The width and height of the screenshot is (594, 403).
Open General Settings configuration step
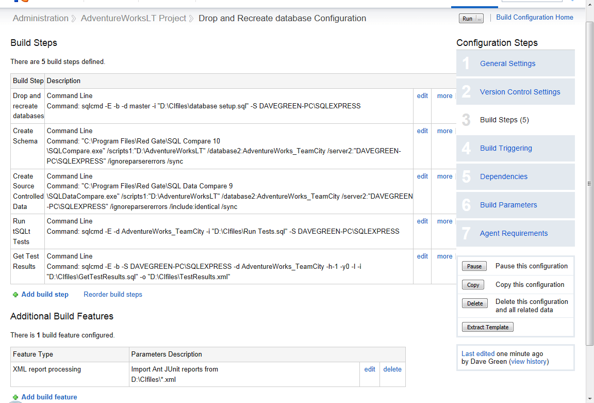pyautogui.click(x=507, y=63)
